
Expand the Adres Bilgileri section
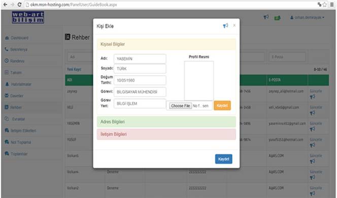[x=166, y=122]
